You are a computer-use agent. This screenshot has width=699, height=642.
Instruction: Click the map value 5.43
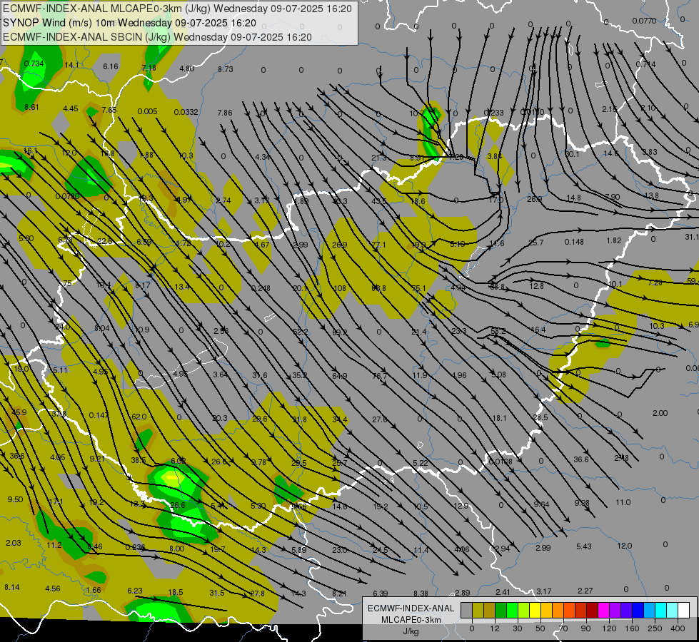point(584,546)
